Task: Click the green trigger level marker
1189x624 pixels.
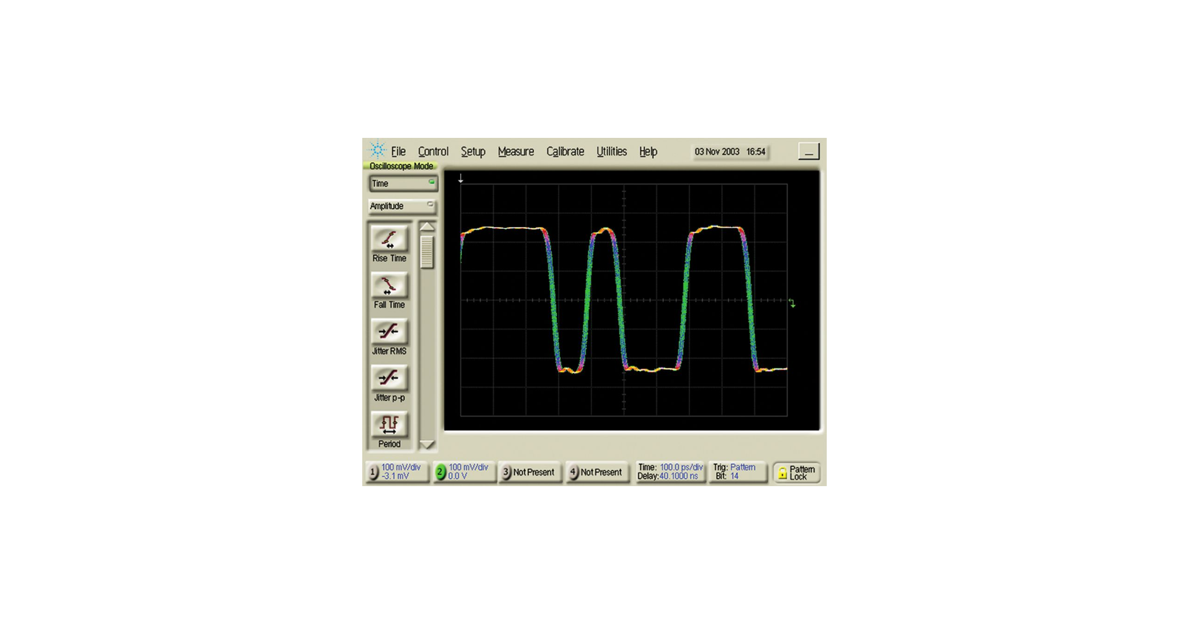Action: (792, 303)
